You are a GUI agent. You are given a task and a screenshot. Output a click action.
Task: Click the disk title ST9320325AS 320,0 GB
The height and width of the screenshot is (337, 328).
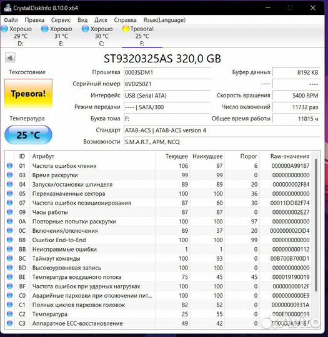tap(162, 59)
